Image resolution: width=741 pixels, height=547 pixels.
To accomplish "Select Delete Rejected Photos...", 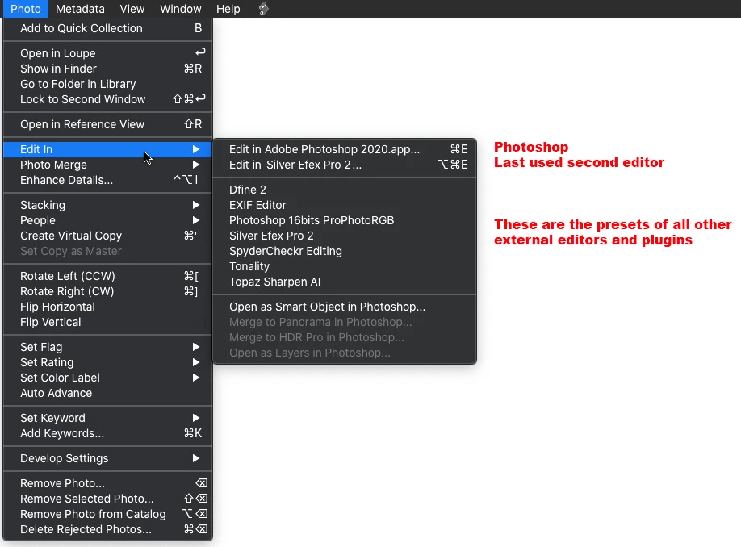I will pyautogui.click(x=107, y=529).
